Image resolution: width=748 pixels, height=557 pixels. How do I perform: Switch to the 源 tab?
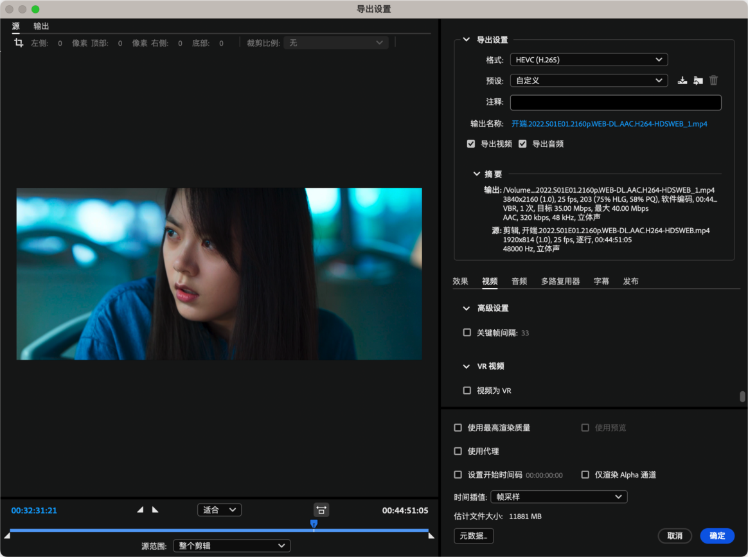15,26
